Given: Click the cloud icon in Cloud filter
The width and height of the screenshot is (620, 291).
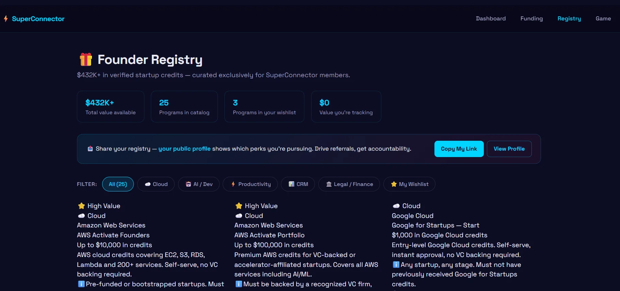Looking at the screenshot, I should [x=148, y=184].
